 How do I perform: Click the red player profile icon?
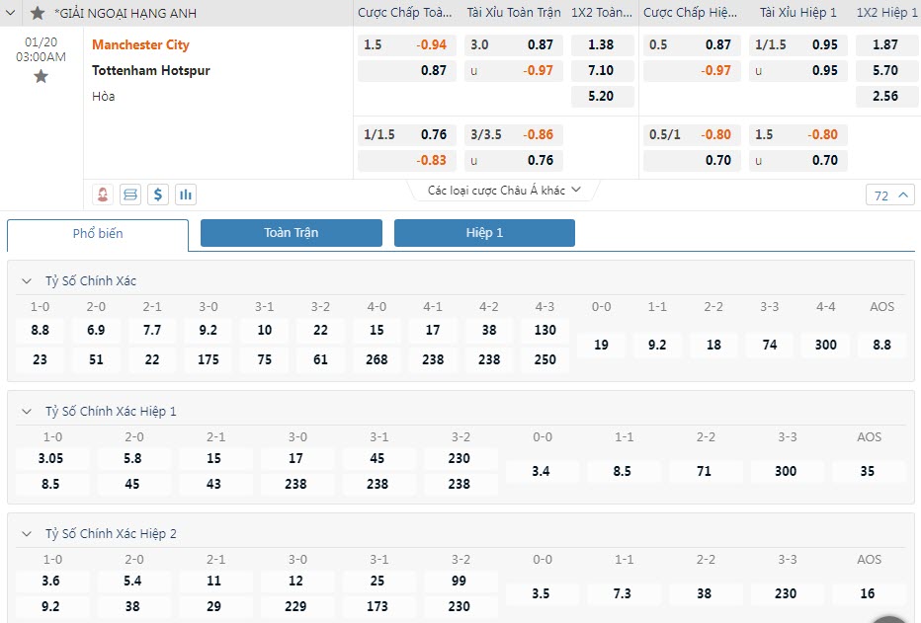coord(103,194)
